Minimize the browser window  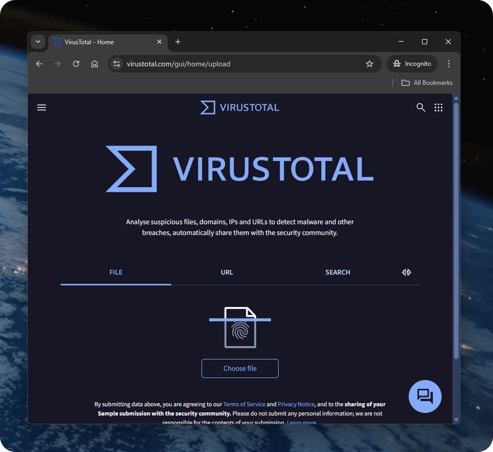tap(401, 42)
